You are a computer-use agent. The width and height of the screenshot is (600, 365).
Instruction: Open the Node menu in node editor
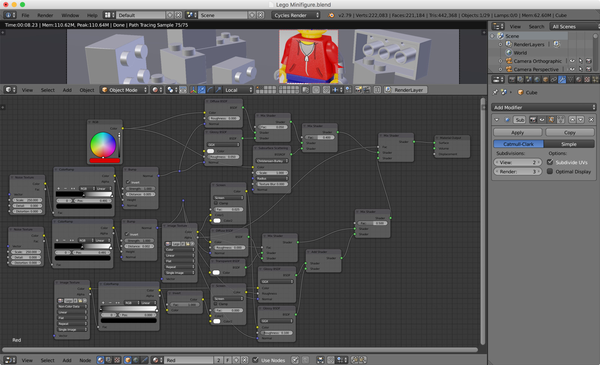click(x=85, y=360)
